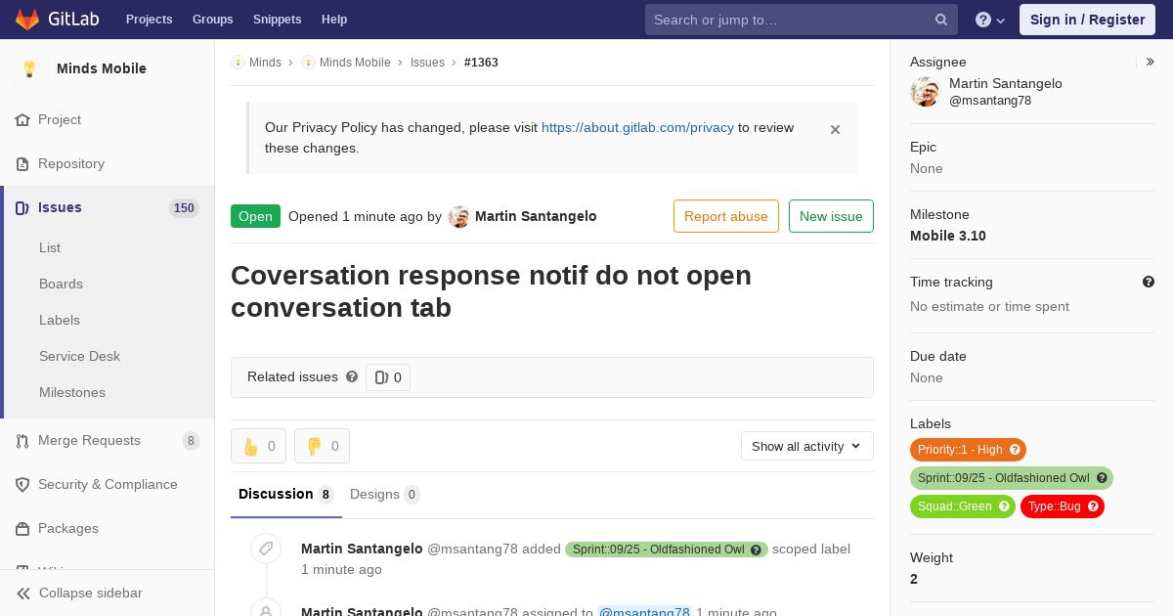This screenshot has height=616, width=1173.
Task: Open Service Desk in the sidebar
Action: (79, 356)
